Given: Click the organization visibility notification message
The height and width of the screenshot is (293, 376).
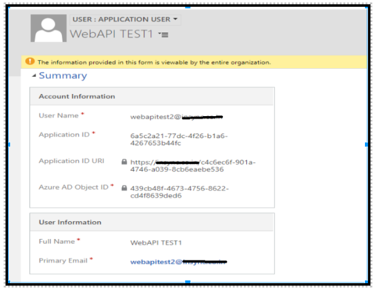Looking at the screenshot, I should [x=154, y=62].
